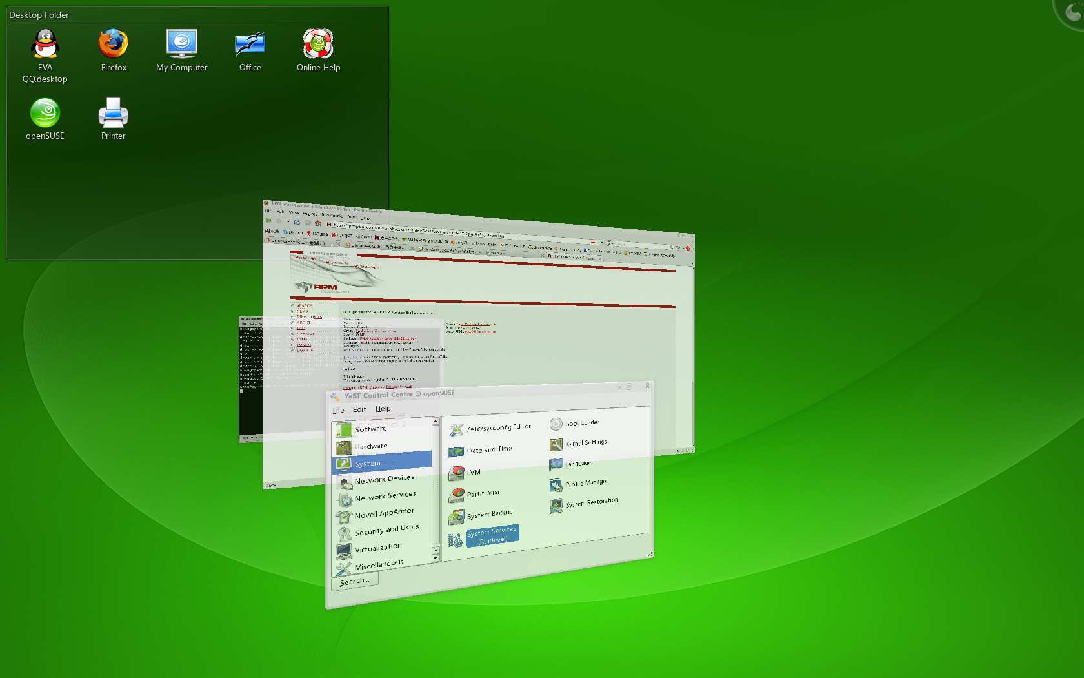Open the Kernel Settings module

pos(579,444)
